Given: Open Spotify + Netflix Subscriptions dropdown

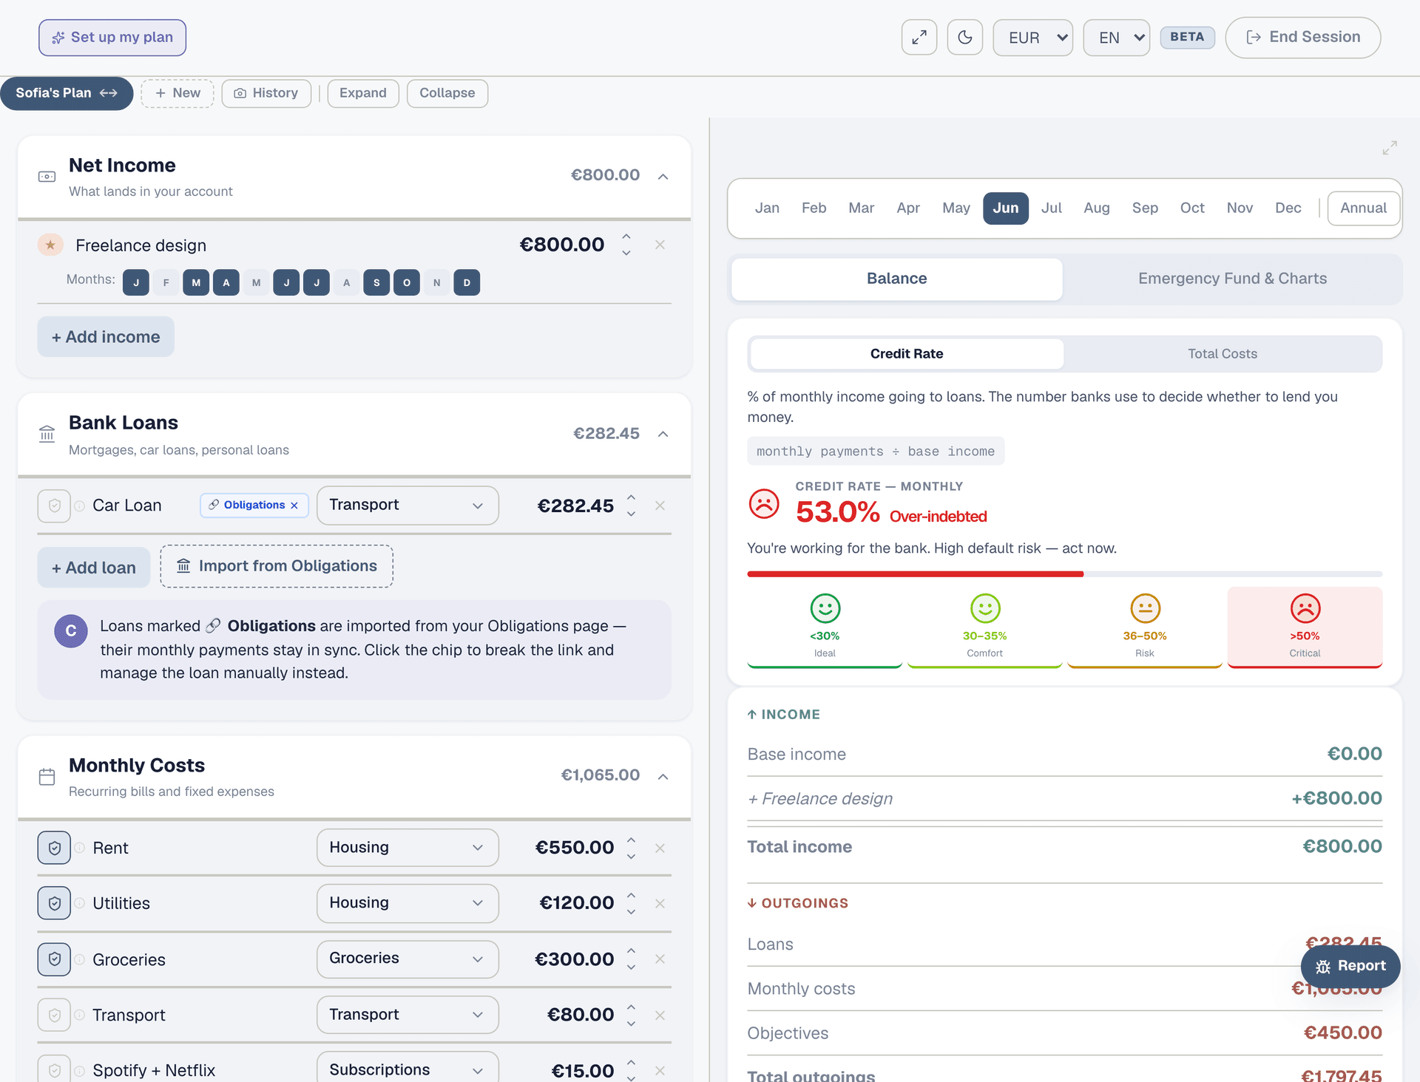Looking at the screenshot, I should (408, 1069).
